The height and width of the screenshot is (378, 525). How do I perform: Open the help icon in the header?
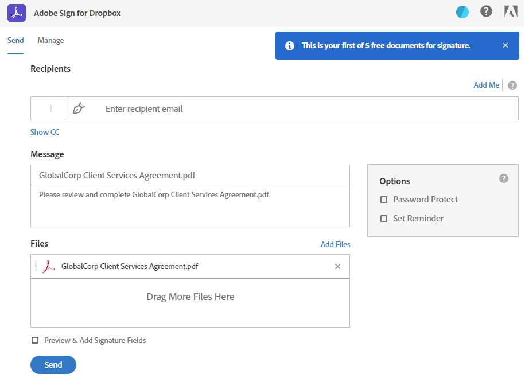486,11
